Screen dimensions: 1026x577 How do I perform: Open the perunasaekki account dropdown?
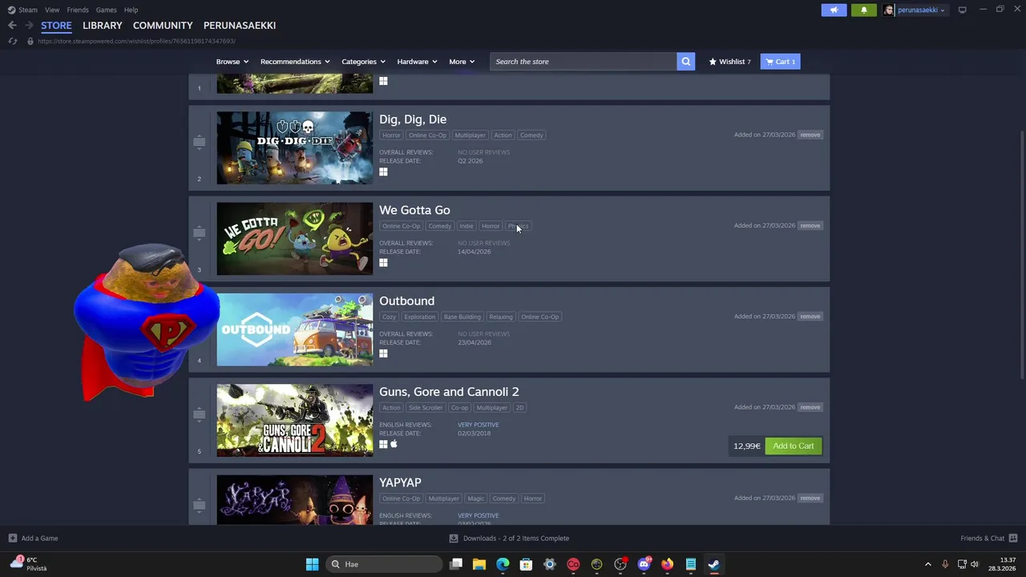(x=921, y=10)
